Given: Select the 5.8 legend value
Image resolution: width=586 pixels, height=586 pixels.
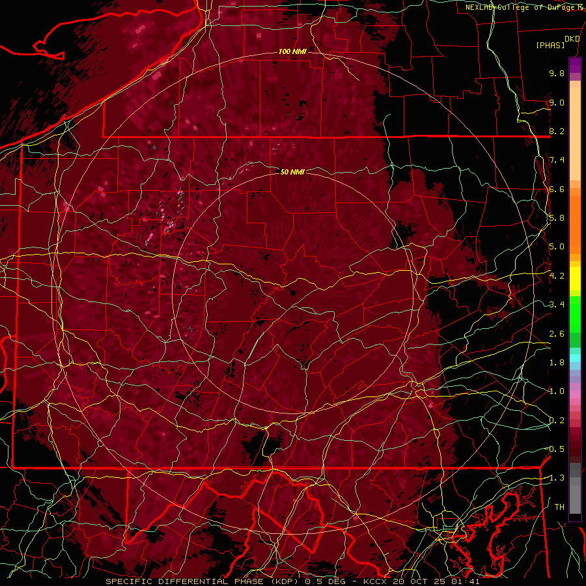Looking at the screenshot, I should [x=557, y=218].
